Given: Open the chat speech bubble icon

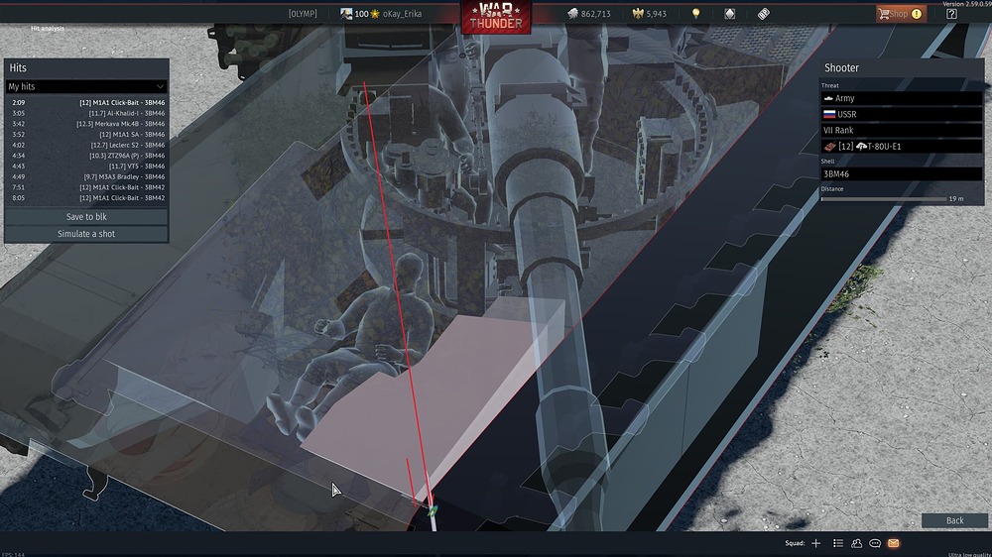Looking at the screenshot, I should (875, 543).
